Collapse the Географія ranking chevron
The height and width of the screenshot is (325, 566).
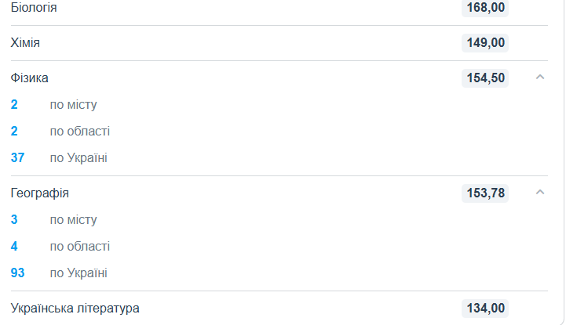coord(539,193)
